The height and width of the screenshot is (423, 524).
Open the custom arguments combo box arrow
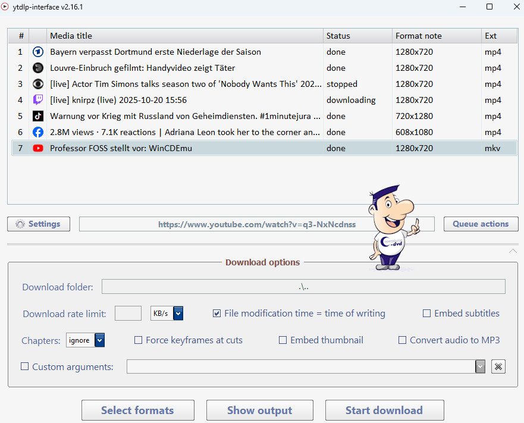click(x=480, y=366)
